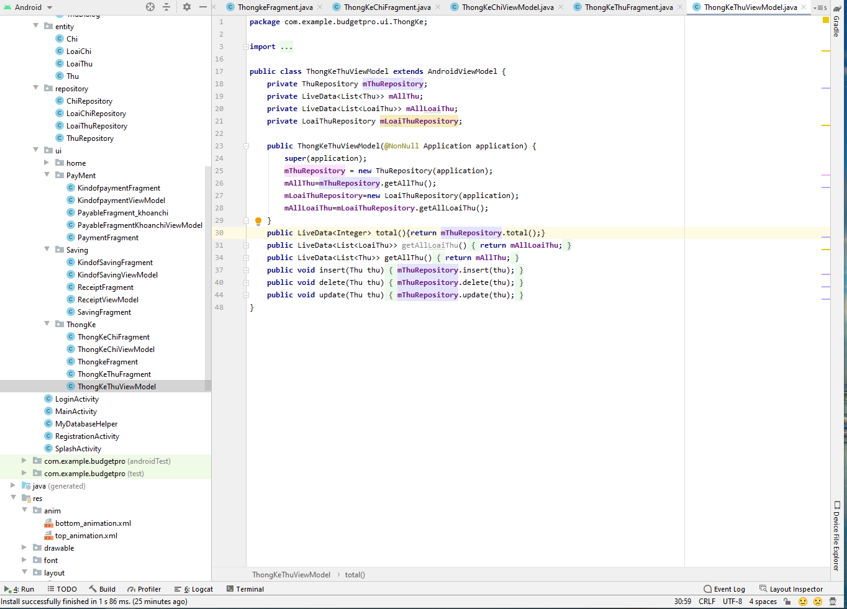Screen dimensions: 847x609
Task: Open the Logcat tool window
Action: [x=194, y=589]
